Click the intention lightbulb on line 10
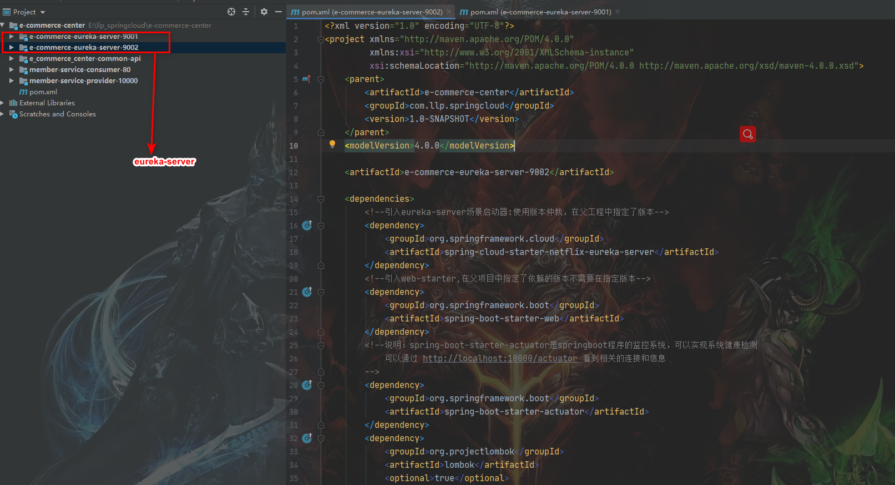Viewport: 895px width, 485px height. click(332, 144)
